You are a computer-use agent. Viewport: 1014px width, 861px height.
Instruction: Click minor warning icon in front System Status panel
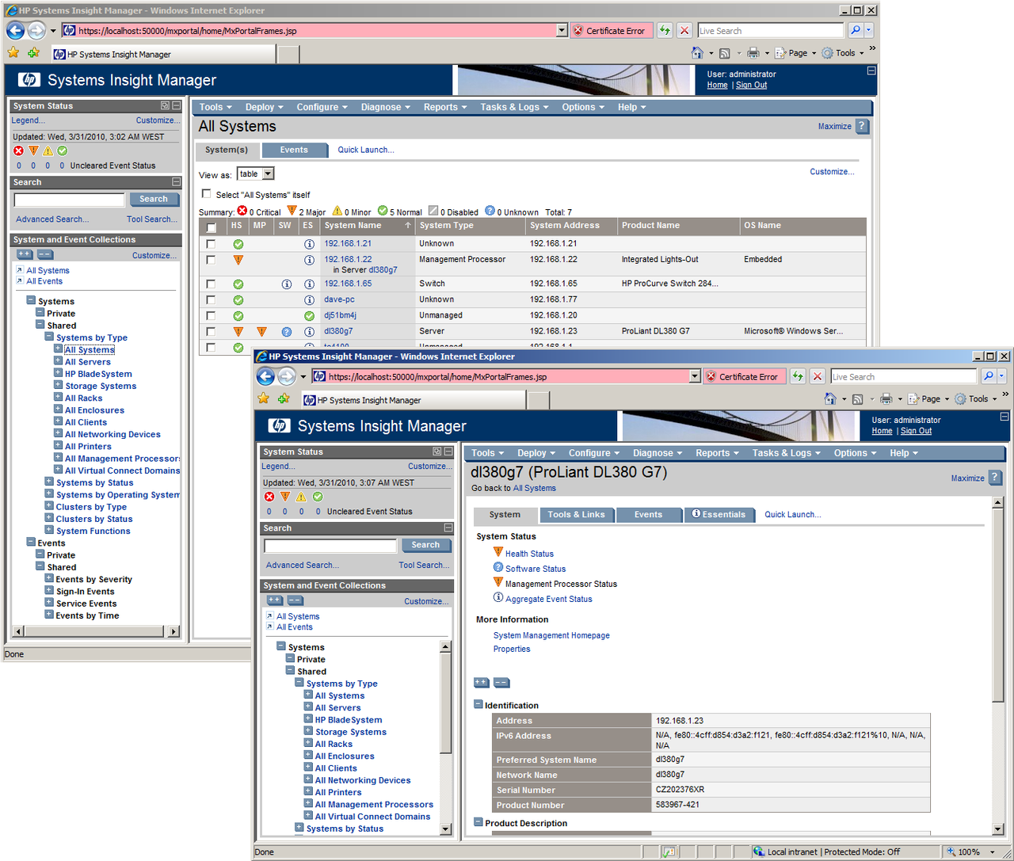click(x=301, y=497)
